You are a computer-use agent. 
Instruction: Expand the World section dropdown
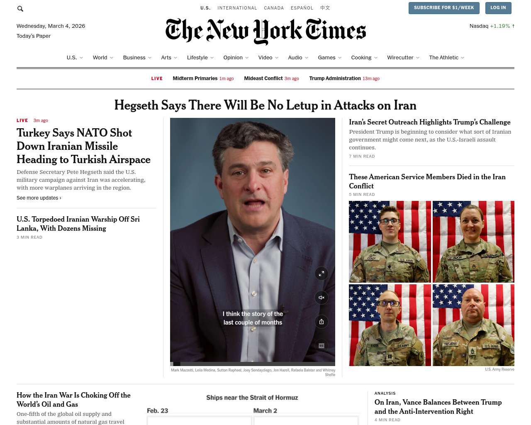(112, 58)
